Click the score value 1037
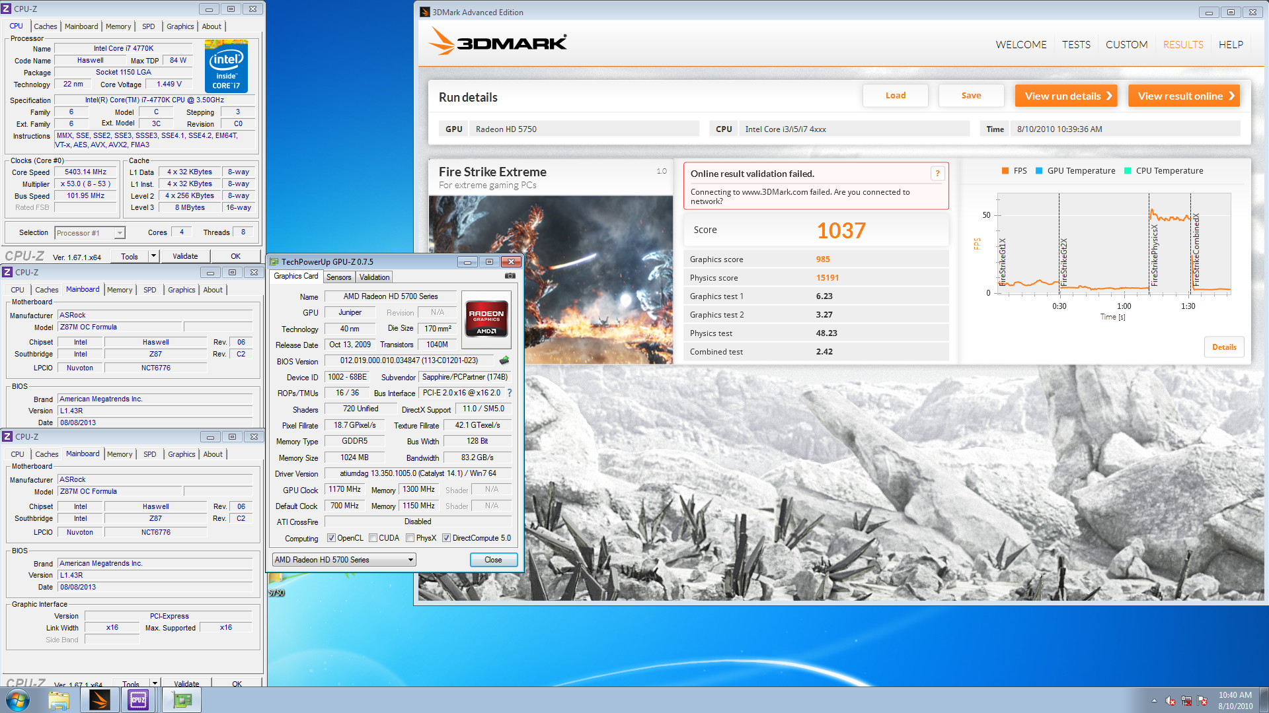 841,230
